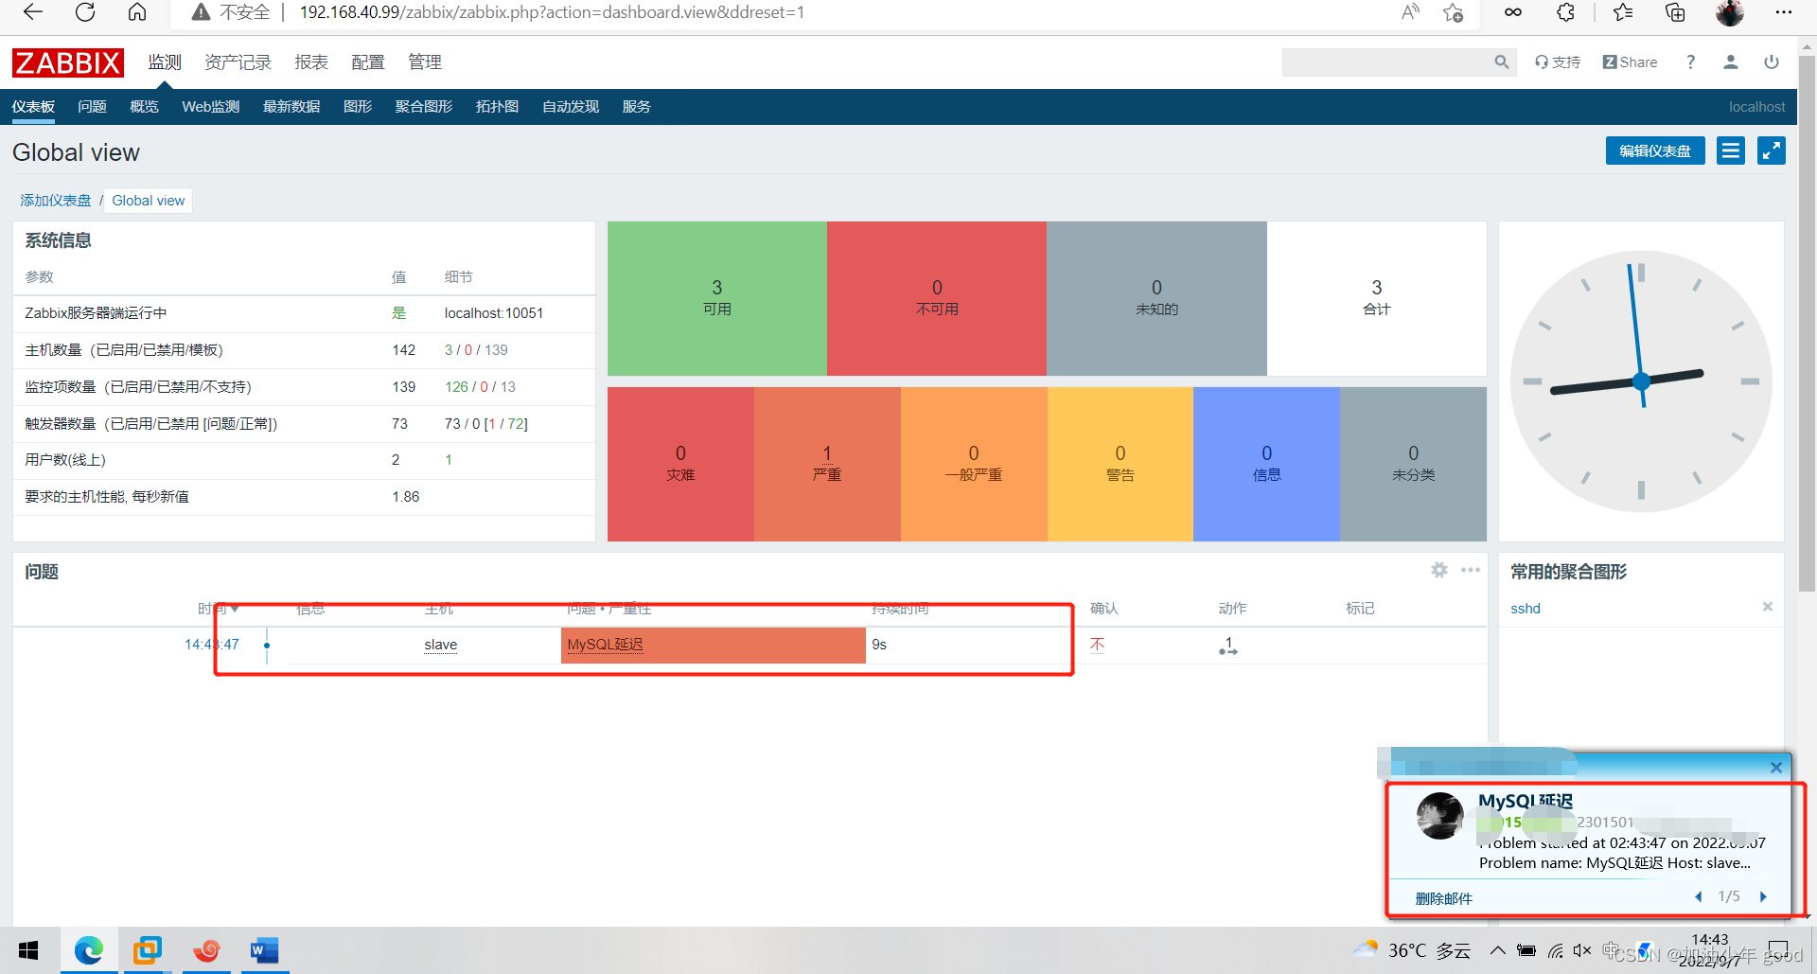This screenshot has width=1817, height=974.
Task: Click the analog clock widget
Action: tap(1641, 381)
